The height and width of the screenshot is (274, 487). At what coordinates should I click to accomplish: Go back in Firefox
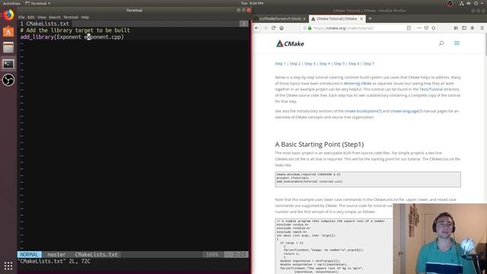click(257, 28)
